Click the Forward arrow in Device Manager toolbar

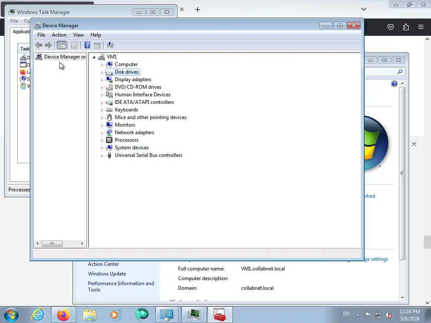click(48, 45)
